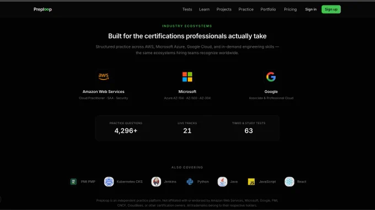Click the Cloud Practitioner SAA Security subtitle
Screen dimensions: 375x210
coord(103,98)
